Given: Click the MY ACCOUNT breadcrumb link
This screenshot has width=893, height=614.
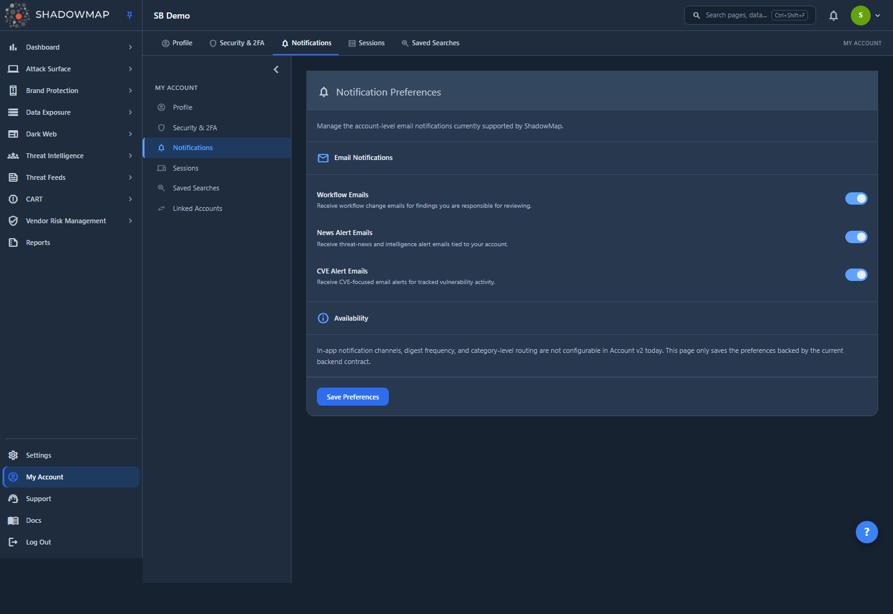Looking at the screenshot, I should 862,43.
